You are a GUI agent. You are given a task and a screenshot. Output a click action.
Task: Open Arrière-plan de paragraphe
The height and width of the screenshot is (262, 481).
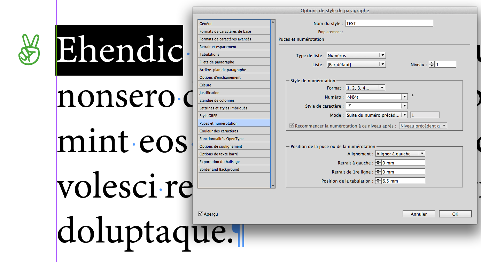pyautogui.click(x=234, y=70)
